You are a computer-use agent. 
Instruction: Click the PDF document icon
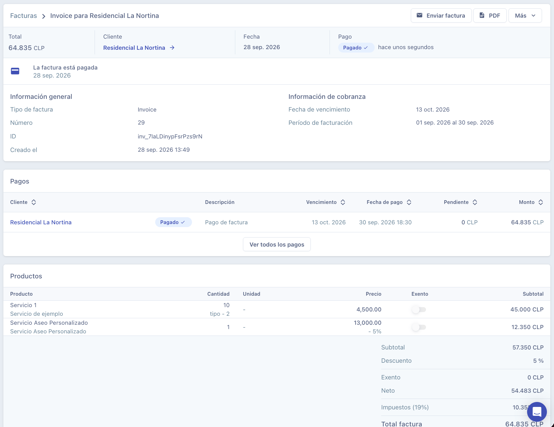click(482, 15)
